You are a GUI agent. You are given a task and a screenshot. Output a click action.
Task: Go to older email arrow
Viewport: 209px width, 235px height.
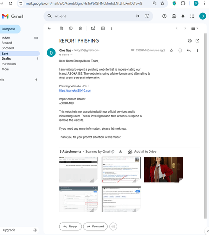click(185, 28)
